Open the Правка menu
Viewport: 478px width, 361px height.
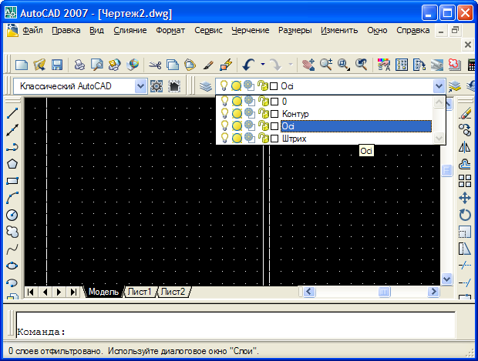(66, 31)
